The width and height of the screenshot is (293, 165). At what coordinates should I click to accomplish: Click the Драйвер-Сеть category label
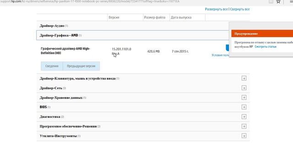tap(51, 88)
